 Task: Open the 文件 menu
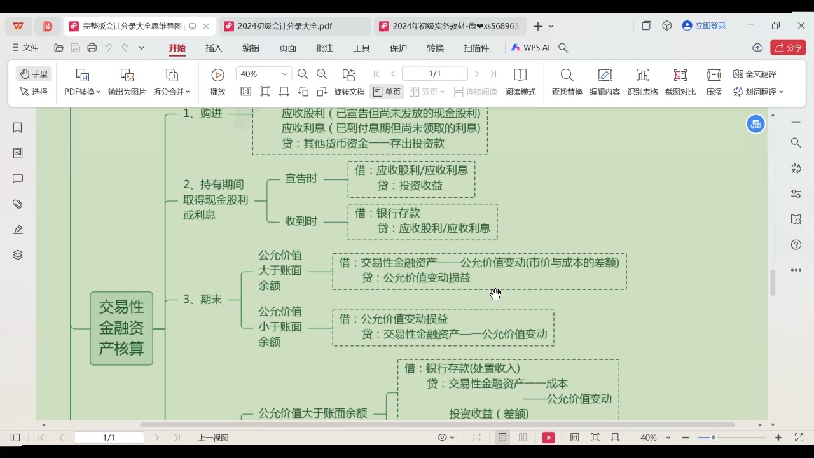click(x=25, y=48)
